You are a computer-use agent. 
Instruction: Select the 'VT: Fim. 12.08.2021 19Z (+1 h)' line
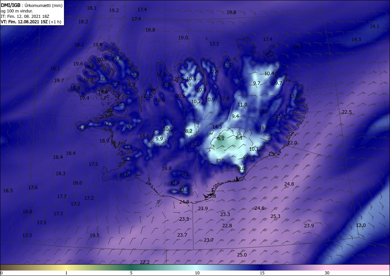(x=31, y=22)
